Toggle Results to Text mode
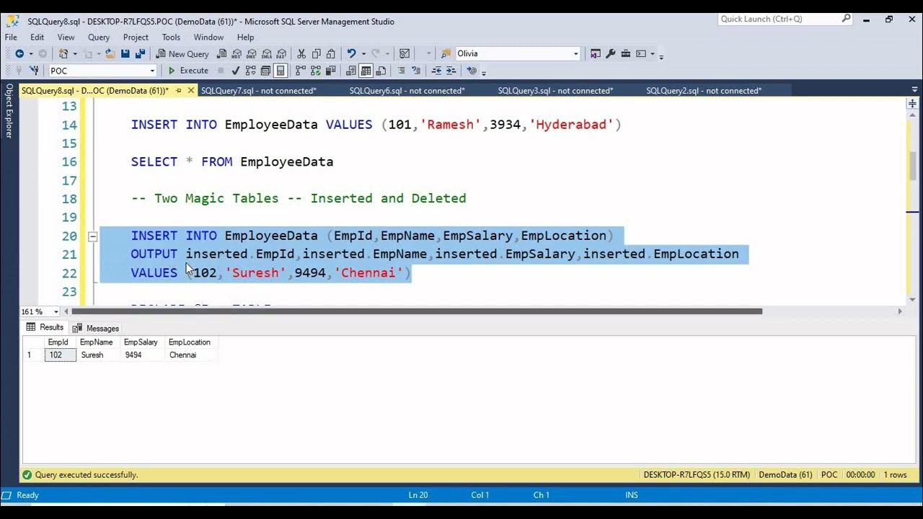The height and width of the screenshot is (519, 923). pos(350,71)
